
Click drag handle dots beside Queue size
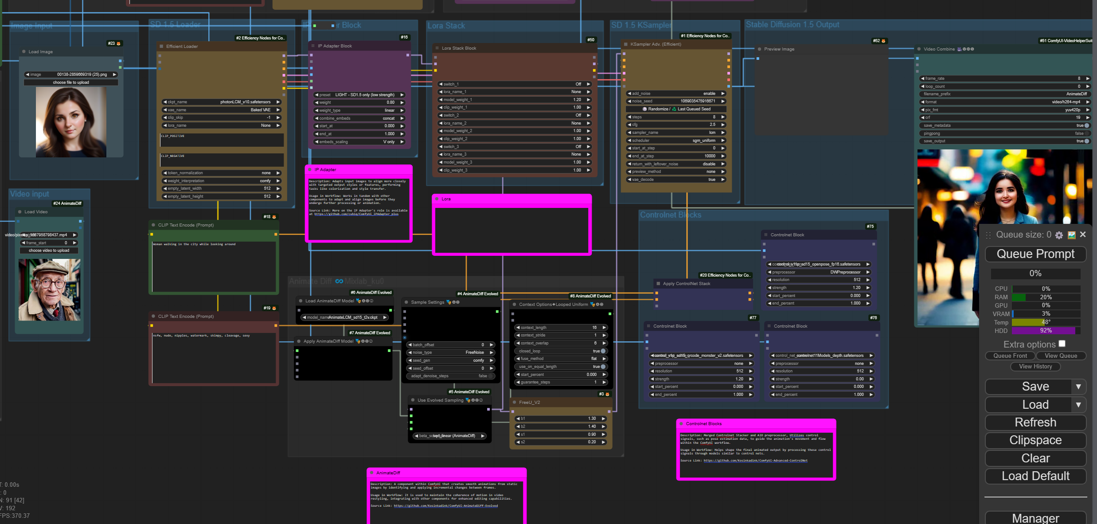988,235
